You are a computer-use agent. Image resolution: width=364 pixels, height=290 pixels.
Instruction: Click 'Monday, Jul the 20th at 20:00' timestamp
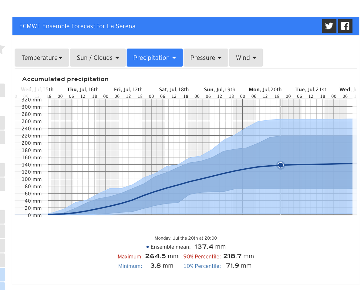pos(186,238)
